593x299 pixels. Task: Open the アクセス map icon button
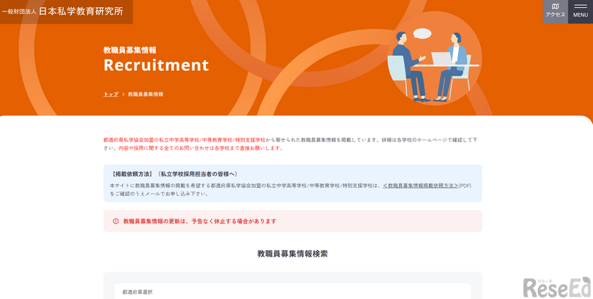tap(555, 11)
